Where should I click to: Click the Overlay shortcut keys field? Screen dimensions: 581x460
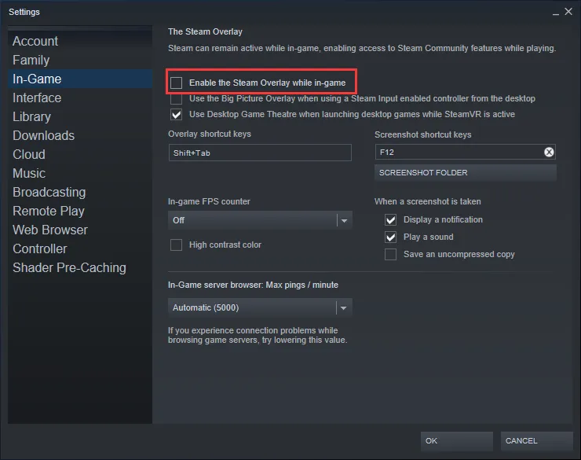click(260, 153)
